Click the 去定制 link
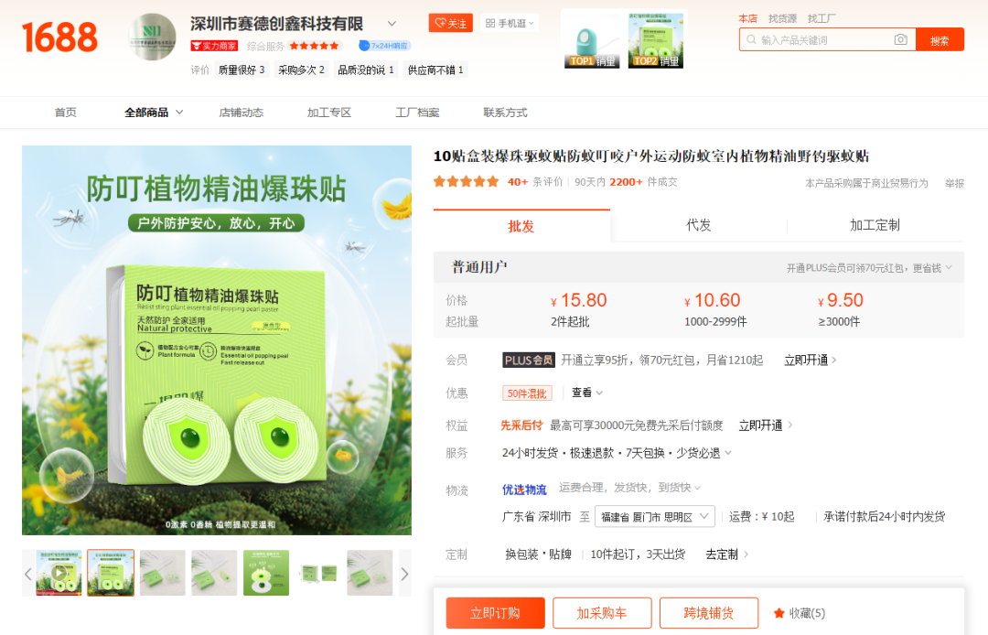The height and width of the screenshot is (635, 988). click(726, 554)
